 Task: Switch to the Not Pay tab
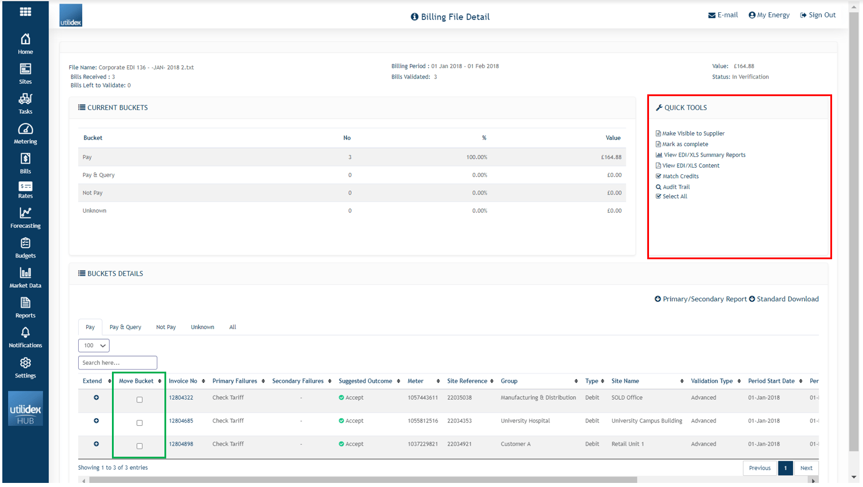click(x=166, y=327)
